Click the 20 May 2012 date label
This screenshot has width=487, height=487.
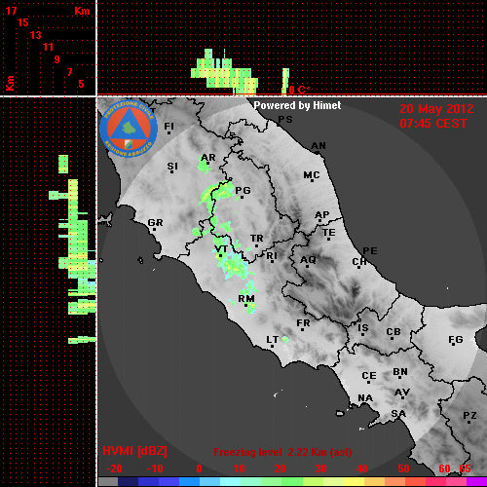[x=436, y=109]
